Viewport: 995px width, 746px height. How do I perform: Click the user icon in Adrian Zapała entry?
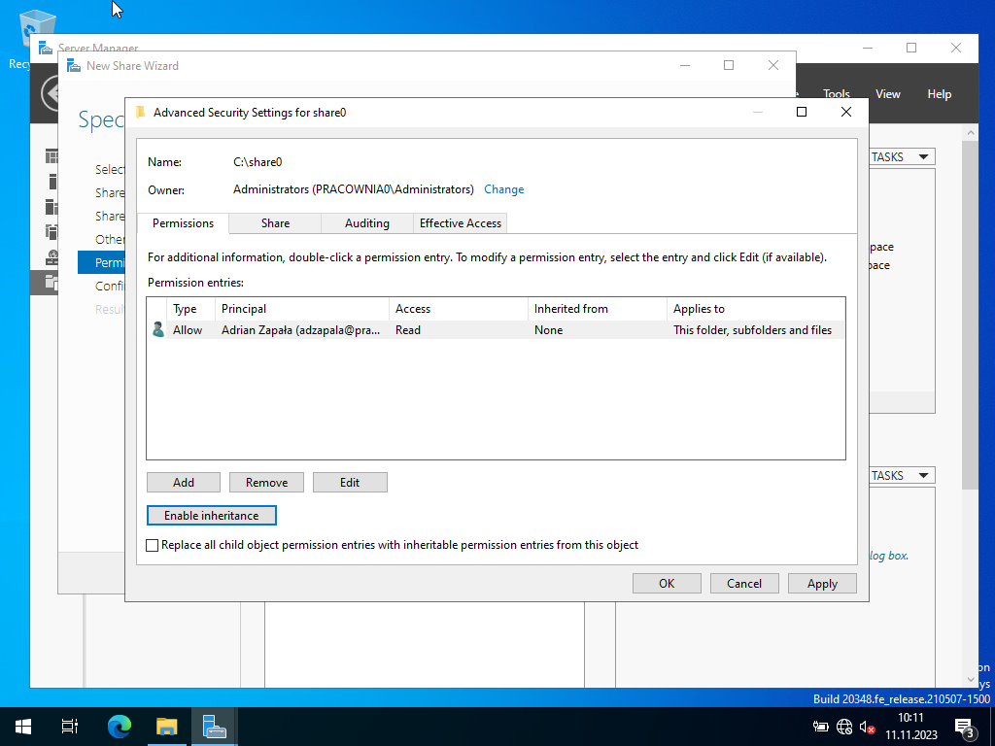click(x=158, y=330)
